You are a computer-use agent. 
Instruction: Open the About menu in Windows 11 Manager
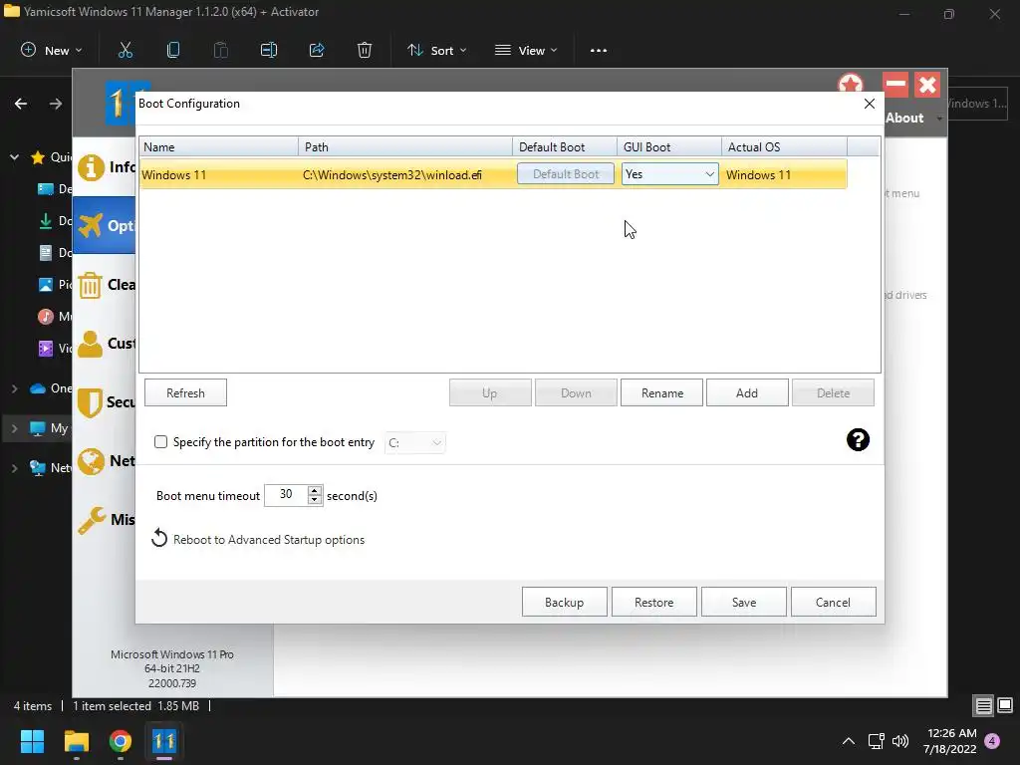(913, 118)
